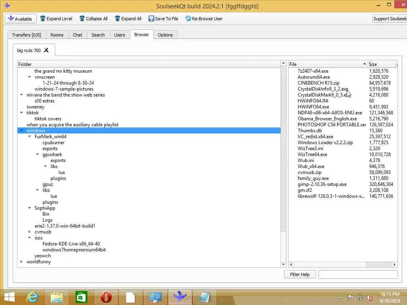Click Support Soulseek button
The width and height of the screenshot is (407, 305).
tap(390, 19)
